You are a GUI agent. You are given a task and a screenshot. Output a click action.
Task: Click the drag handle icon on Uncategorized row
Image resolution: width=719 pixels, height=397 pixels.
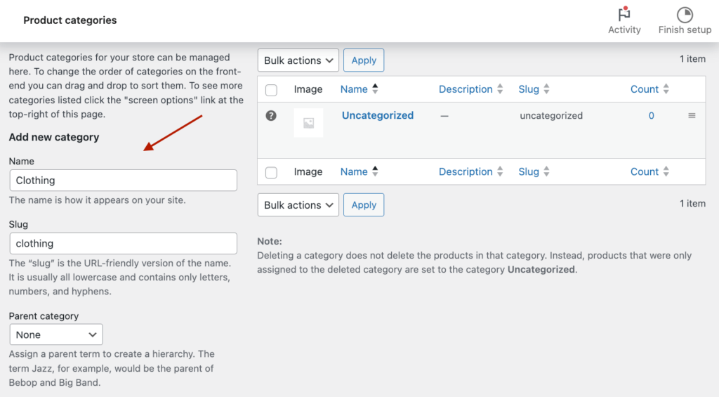[692, 116]
